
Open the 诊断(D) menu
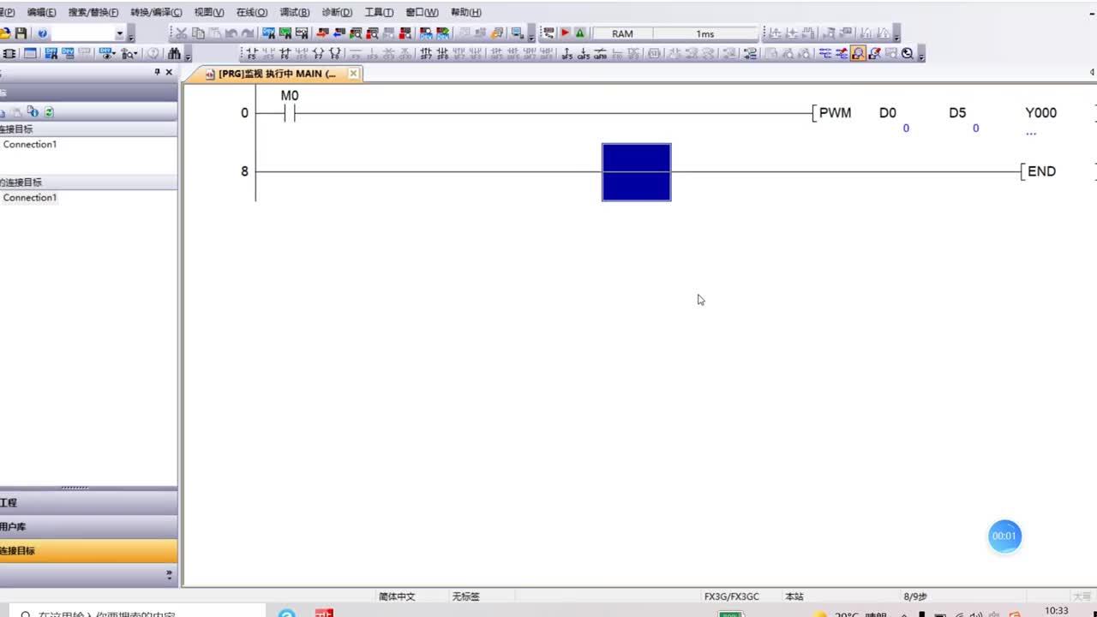tap(337, 12)
